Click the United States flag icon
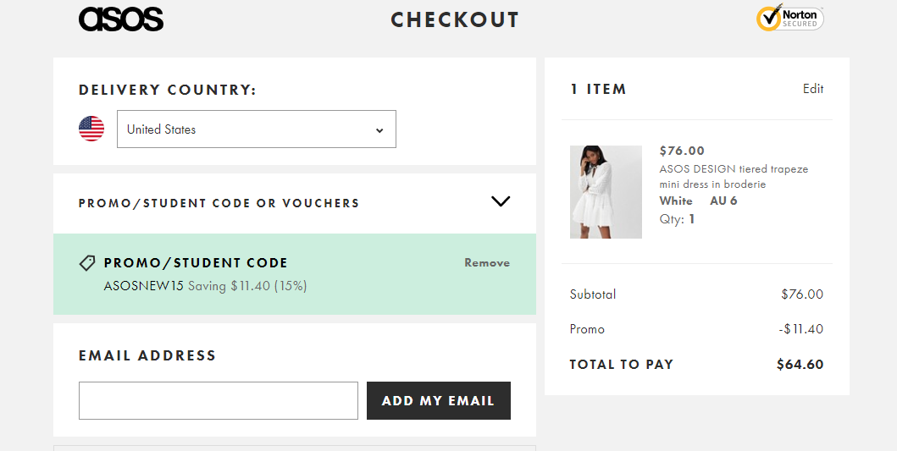This screenshot has width=897, height=451. pos(91,129)
